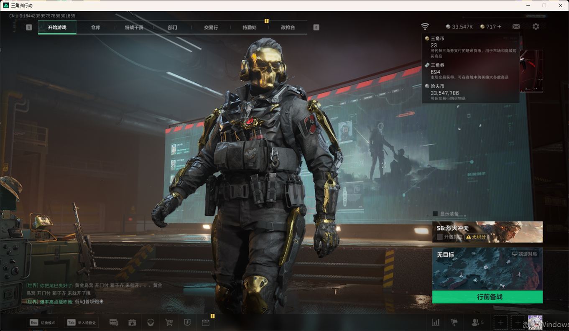Click the flags icon in bottom bar
Screen dimensions: 569x331
454,322
